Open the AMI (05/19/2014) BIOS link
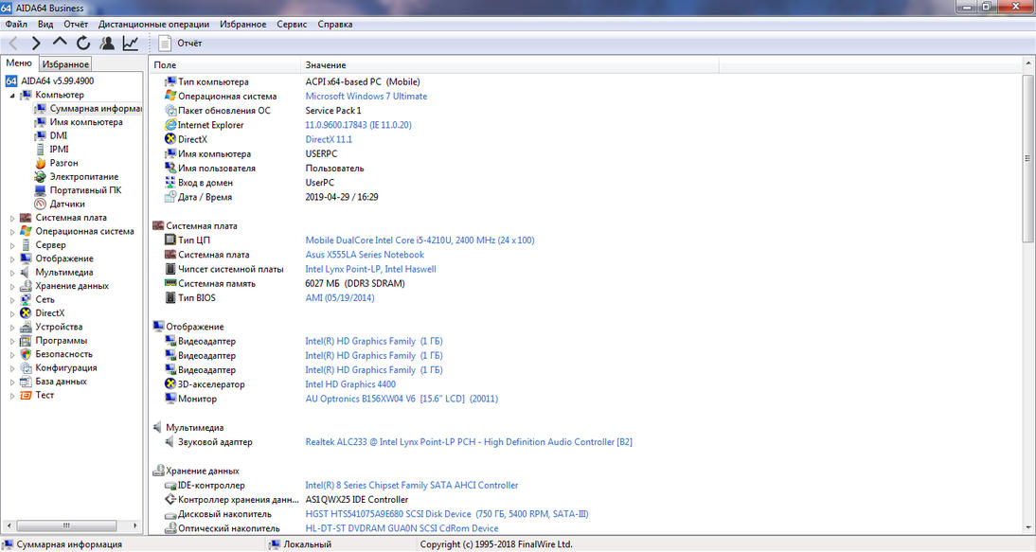The image size is (1036, 552). click(340, 298)
